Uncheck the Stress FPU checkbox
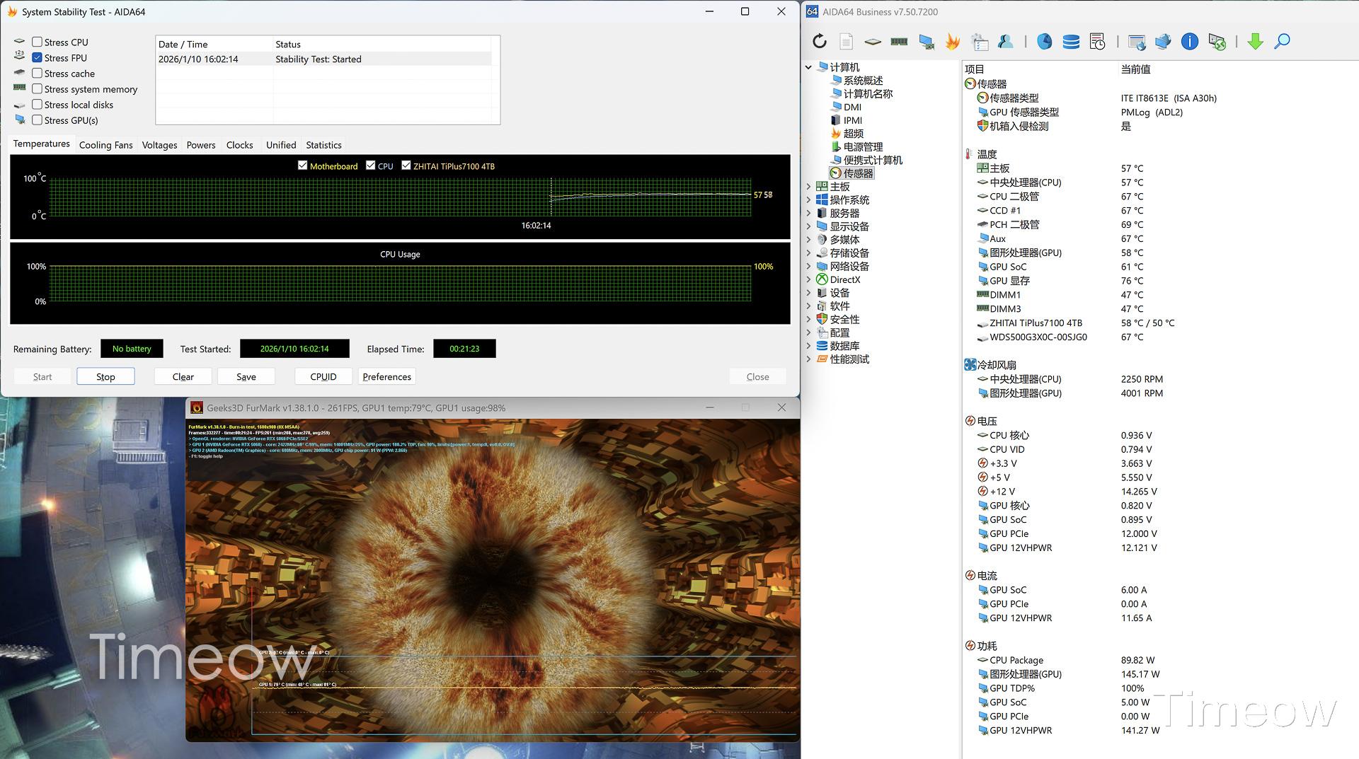 tap(38, 58)
